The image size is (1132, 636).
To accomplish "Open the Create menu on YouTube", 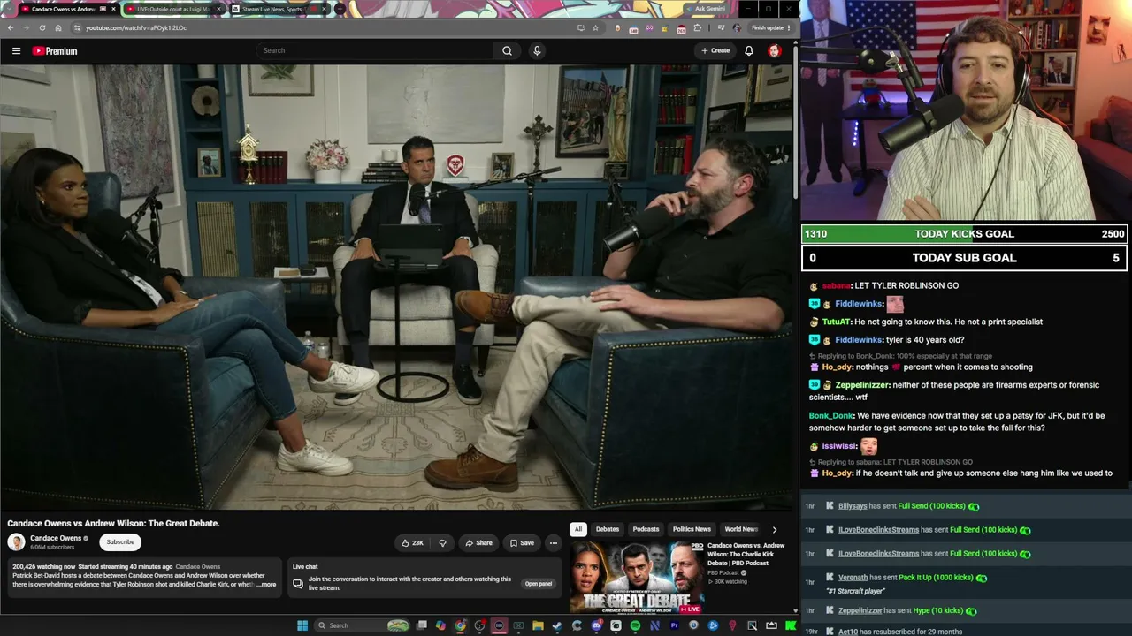I will point(715,50).
